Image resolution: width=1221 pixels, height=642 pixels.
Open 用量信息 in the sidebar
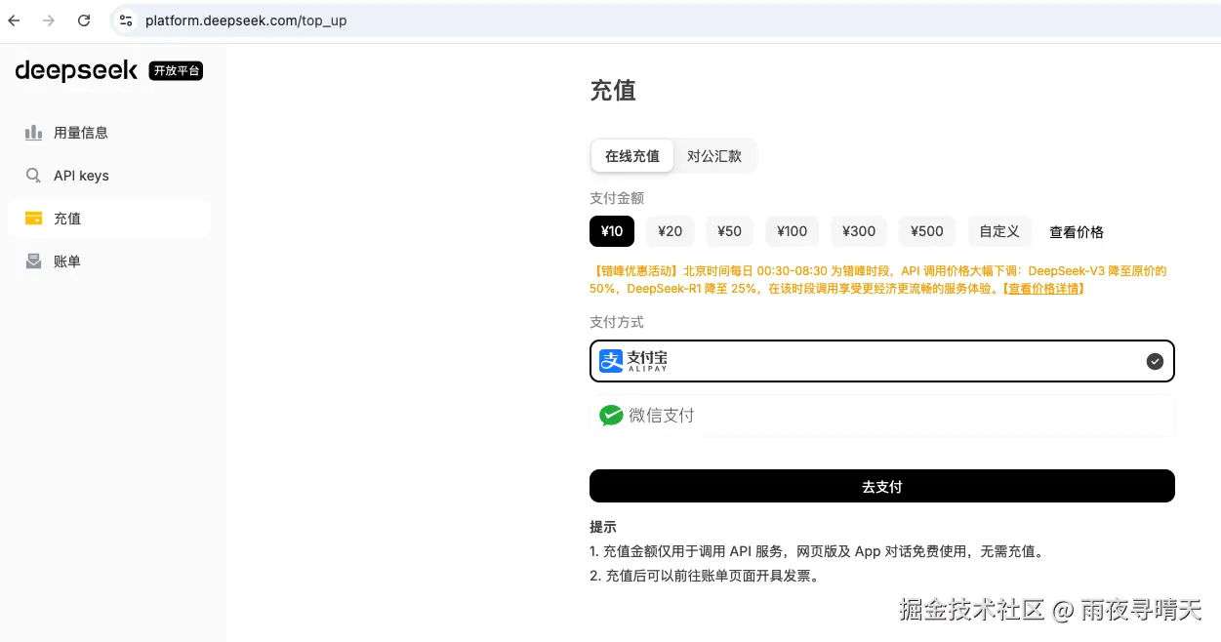109,133
